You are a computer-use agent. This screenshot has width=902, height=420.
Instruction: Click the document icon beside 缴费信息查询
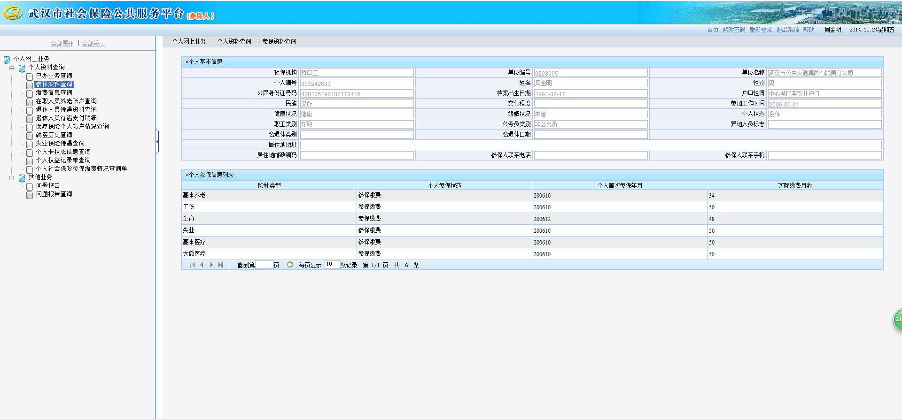[x=30, y=93]
